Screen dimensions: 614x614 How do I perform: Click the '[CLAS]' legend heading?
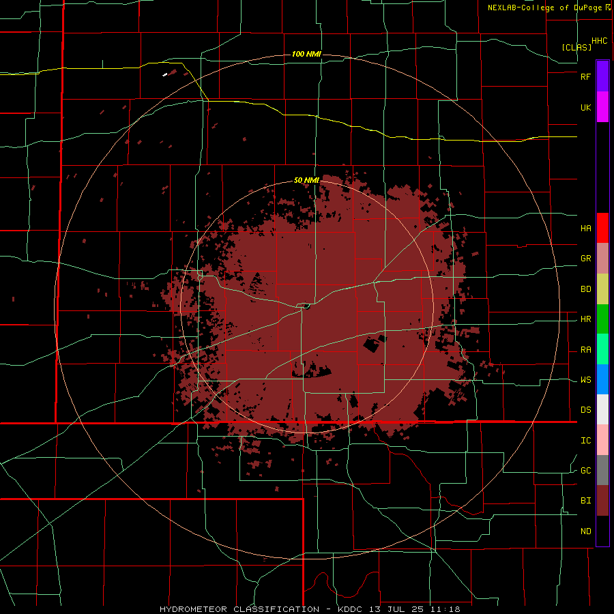pos(576,47)
